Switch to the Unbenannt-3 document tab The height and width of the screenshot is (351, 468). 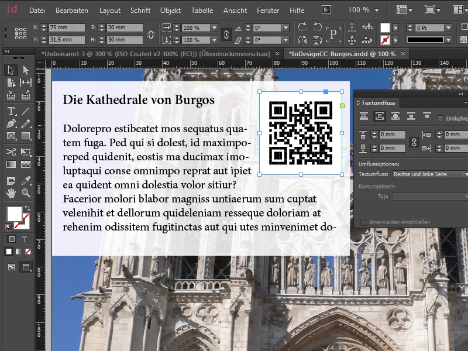[x=156, y=54]
